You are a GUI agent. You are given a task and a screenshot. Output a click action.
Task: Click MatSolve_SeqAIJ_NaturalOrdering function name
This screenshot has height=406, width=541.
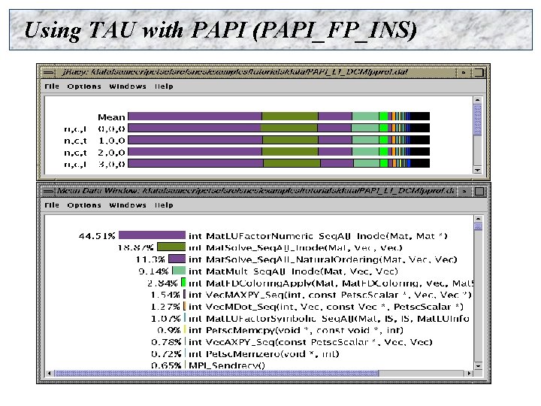[322, 259]
